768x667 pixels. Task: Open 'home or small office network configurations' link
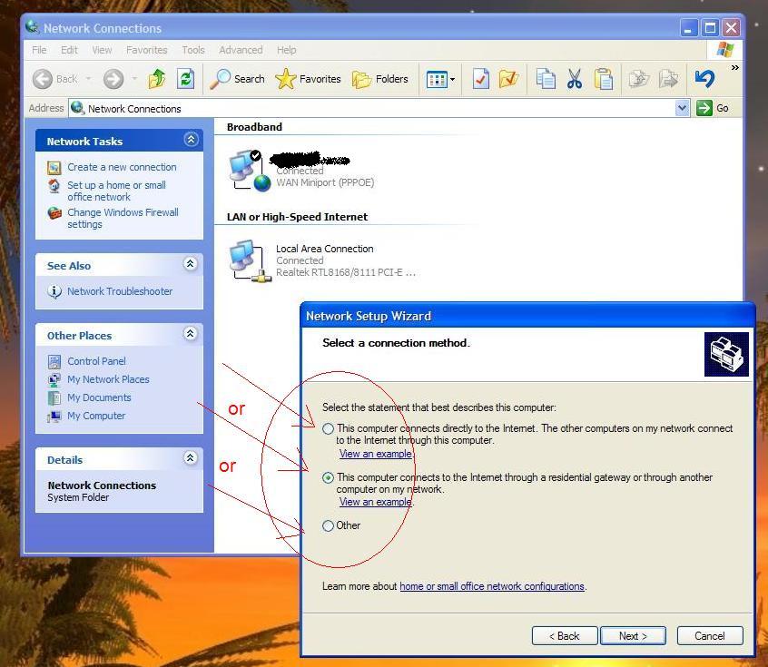[491, 586]
